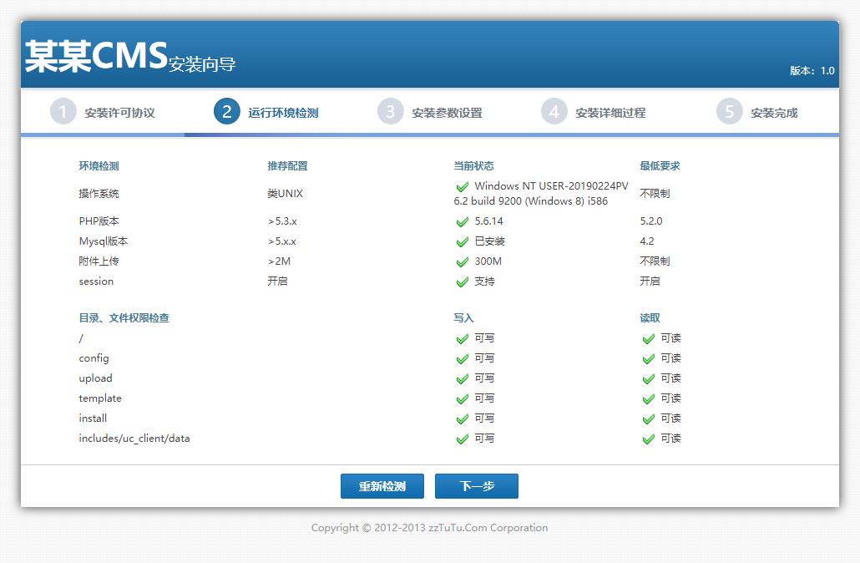This screenshot has height=563, width=860.
Task: Click the 某某CMS title logo
Action: tap(96, 57)
